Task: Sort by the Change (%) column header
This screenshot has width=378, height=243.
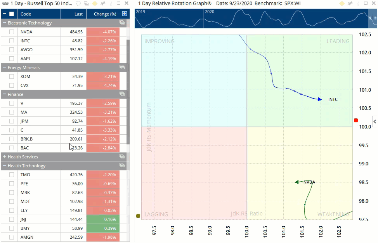Action: (105, 14)
